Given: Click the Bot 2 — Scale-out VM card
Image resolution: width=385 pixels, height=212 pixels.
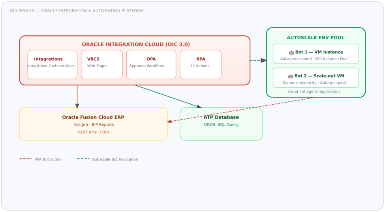Looking at the screenshot, I should tap(316, 78).
